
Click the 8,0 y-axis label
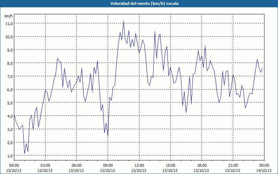click(x=10, y=63)
